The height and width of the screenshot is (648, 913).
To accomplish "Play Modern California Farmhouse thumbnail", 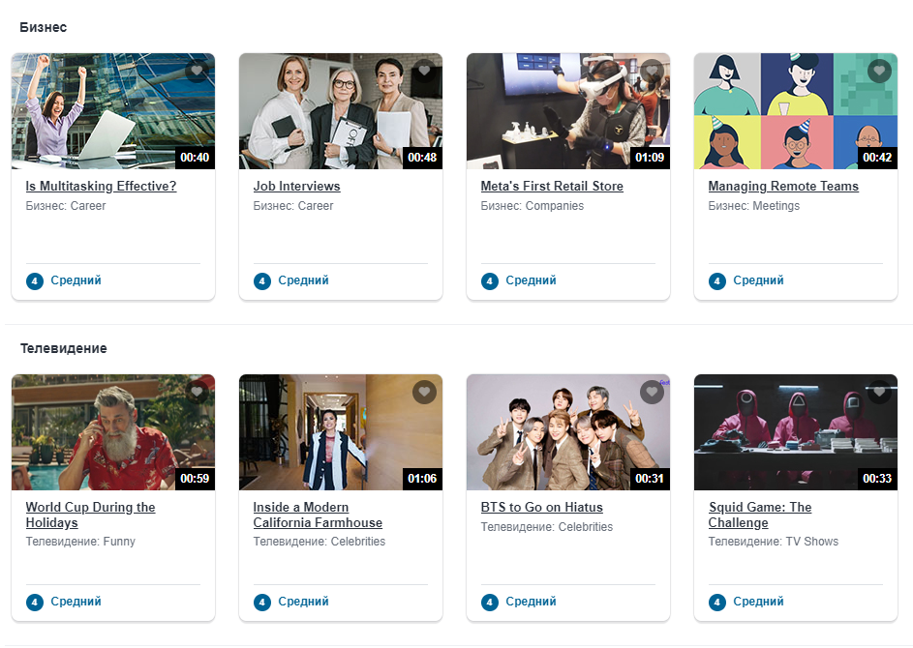I will pos(341,432).
